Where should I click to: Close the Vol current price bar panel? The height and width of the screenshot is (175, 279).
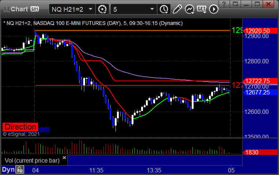click(65, 157)
